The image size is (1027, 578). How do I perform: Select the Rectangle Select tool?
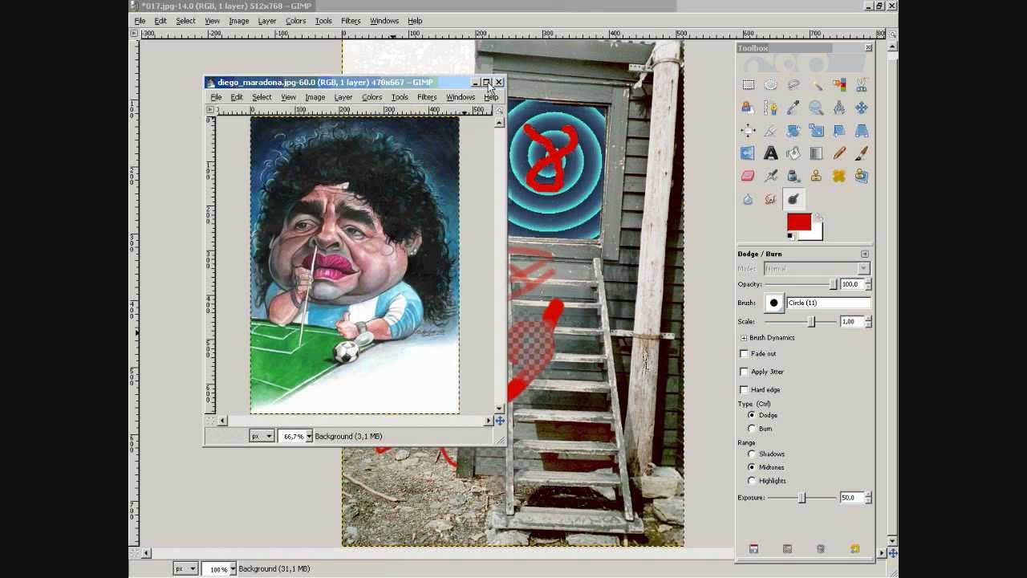(748, 85)
